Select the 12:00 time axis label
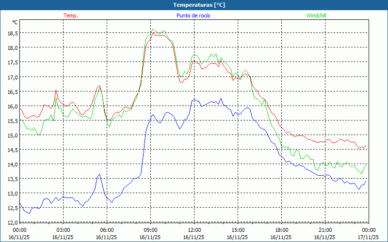This screenshot has height=242, width=388. click(194, 230)
